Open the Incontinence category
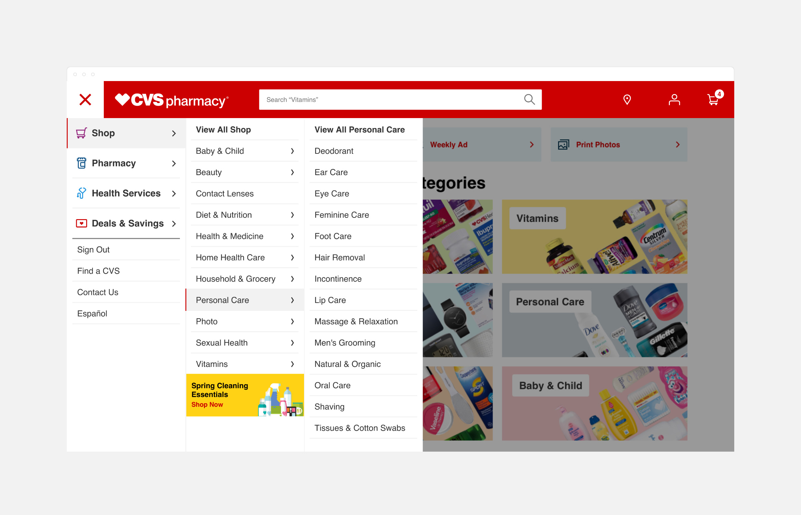Screen dimensions: 801x515 363,279
